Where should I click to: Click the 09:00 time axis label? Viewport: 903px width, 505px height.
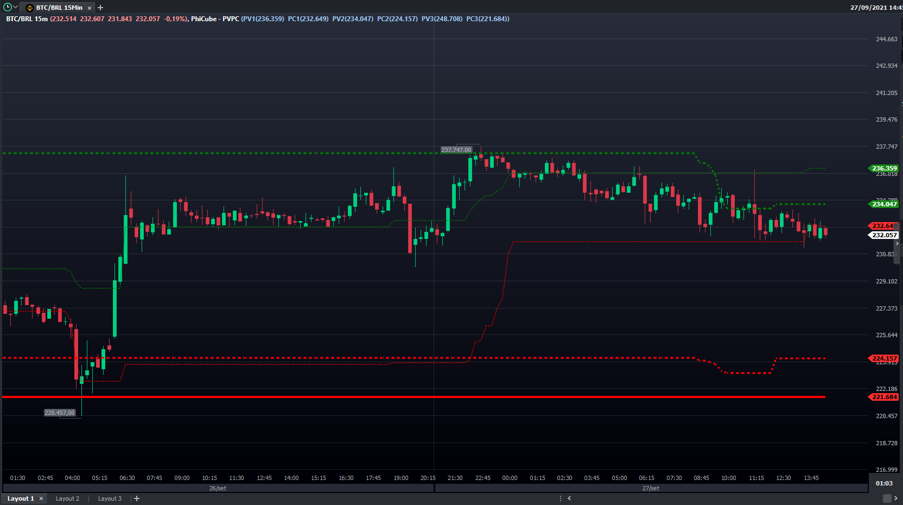click(182, 478)
